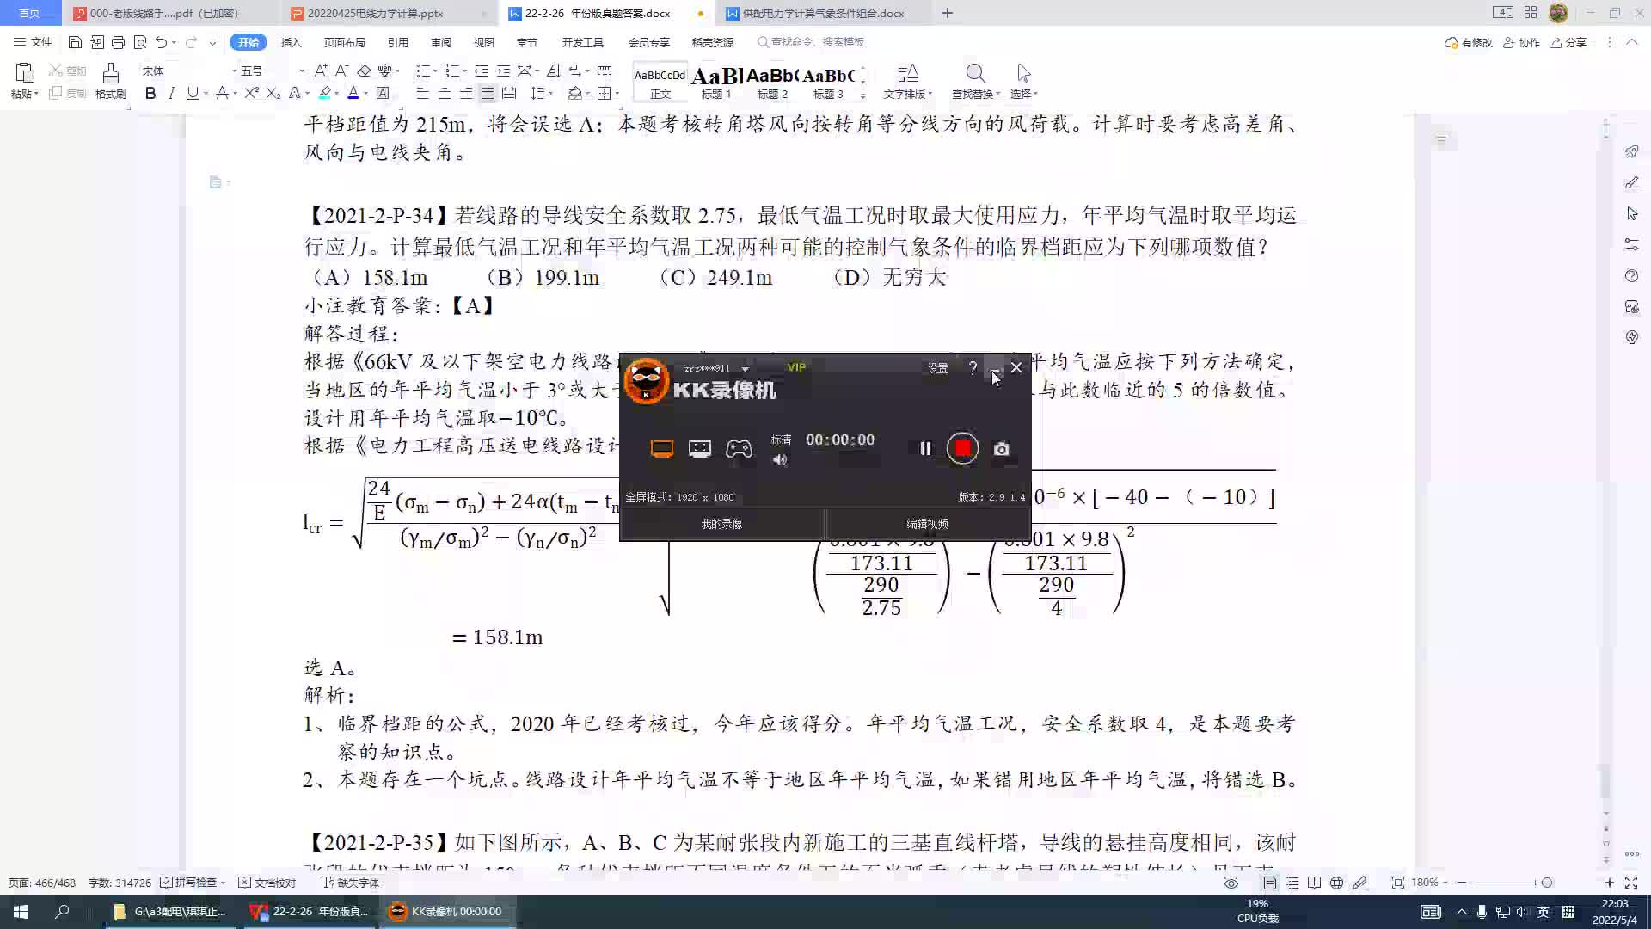Click the clear formatting eraser icon

pyautogui.click(x=364, y=71)
